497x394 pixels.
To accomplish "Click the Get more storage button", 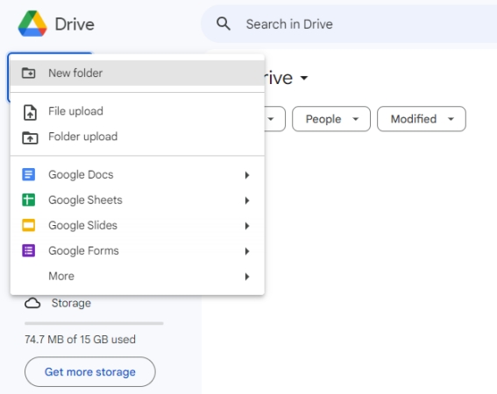I will click(90, 371).
